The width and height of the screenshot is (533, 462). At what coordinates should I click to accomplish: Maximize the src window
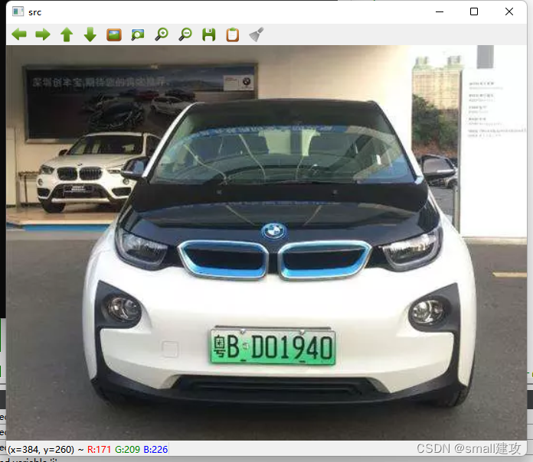click(474, 11)
